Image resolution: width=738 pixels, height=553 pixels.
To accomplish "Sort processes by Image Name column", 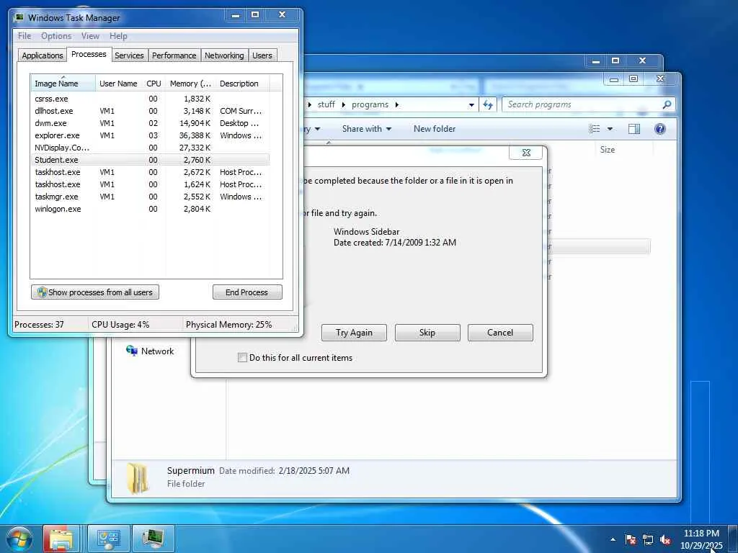I will pos(63,84).
